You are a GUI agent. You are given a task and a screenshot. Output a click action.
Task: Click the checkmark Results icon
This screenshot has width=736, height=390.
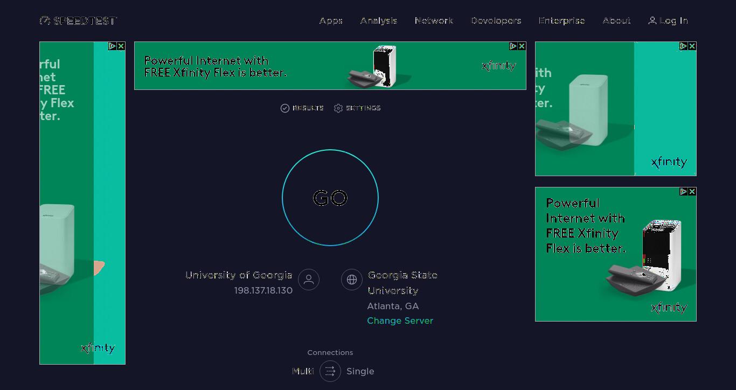[285, 108]
